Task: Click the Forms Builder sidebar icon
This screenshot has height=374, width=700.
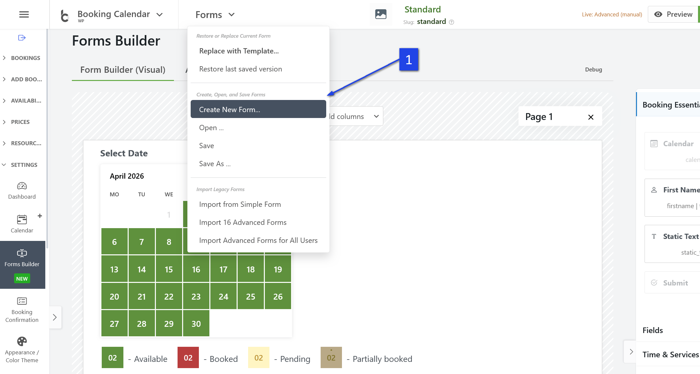Action: [22, 253]
